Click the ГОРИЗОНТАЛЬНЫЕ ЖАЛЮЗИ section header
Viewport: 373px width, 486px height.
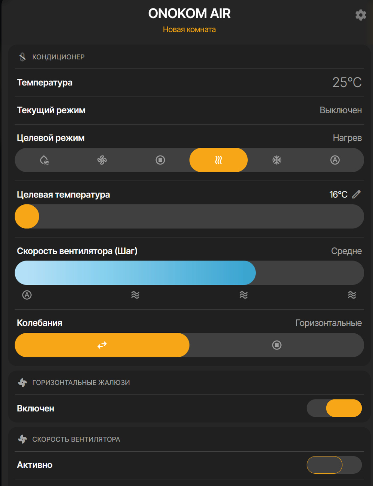coord(81,383)
